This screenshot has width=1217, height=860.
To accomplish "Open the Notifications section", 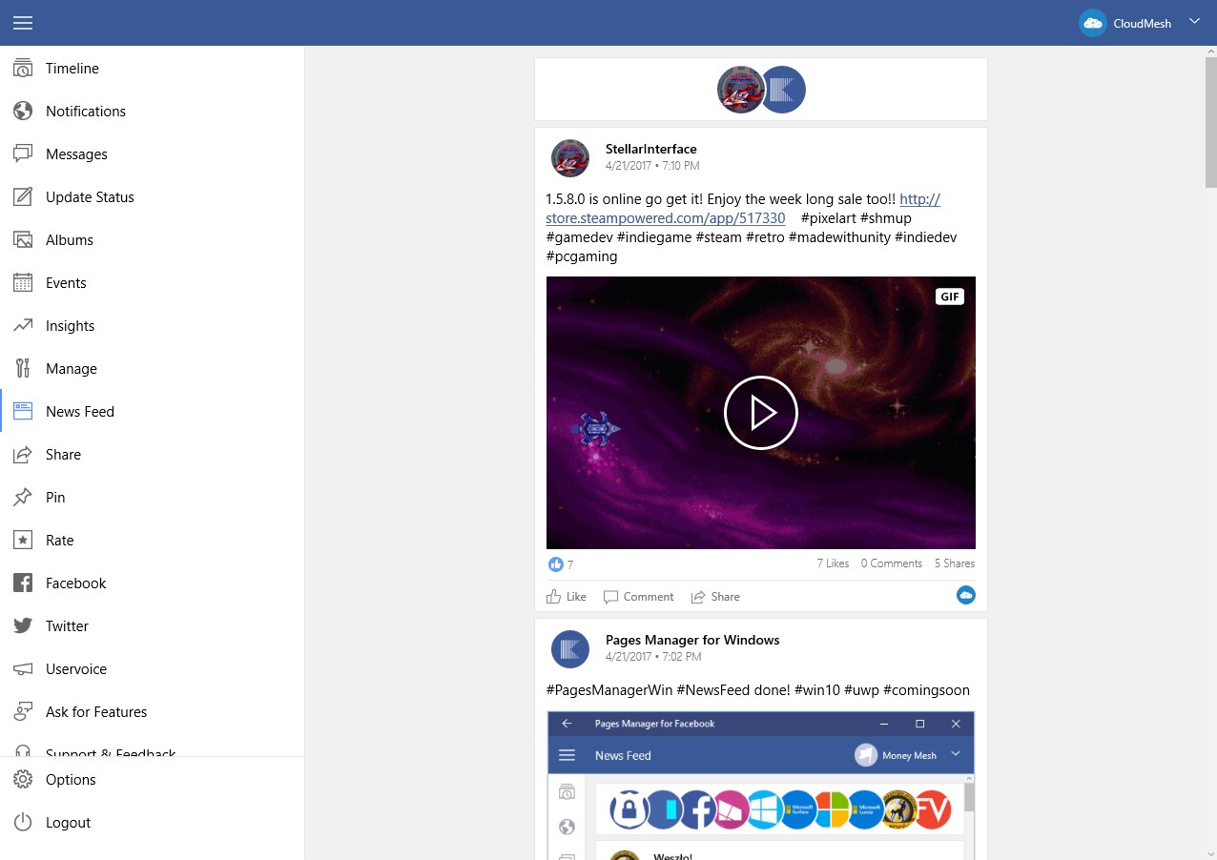I will (x=86, y=111).
